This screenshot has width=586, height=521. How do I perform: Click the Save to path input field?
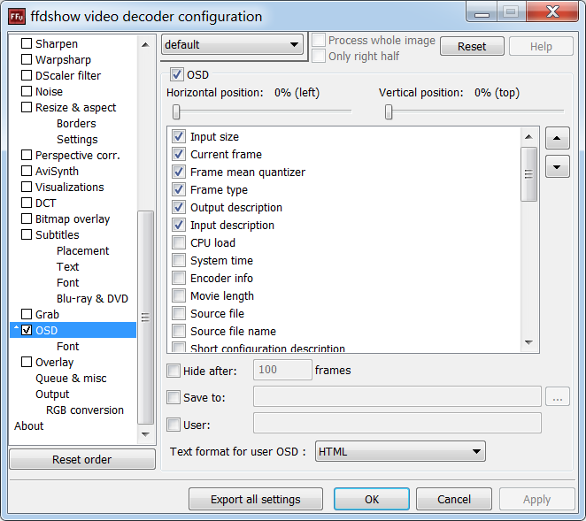click(x=397, y=396)
